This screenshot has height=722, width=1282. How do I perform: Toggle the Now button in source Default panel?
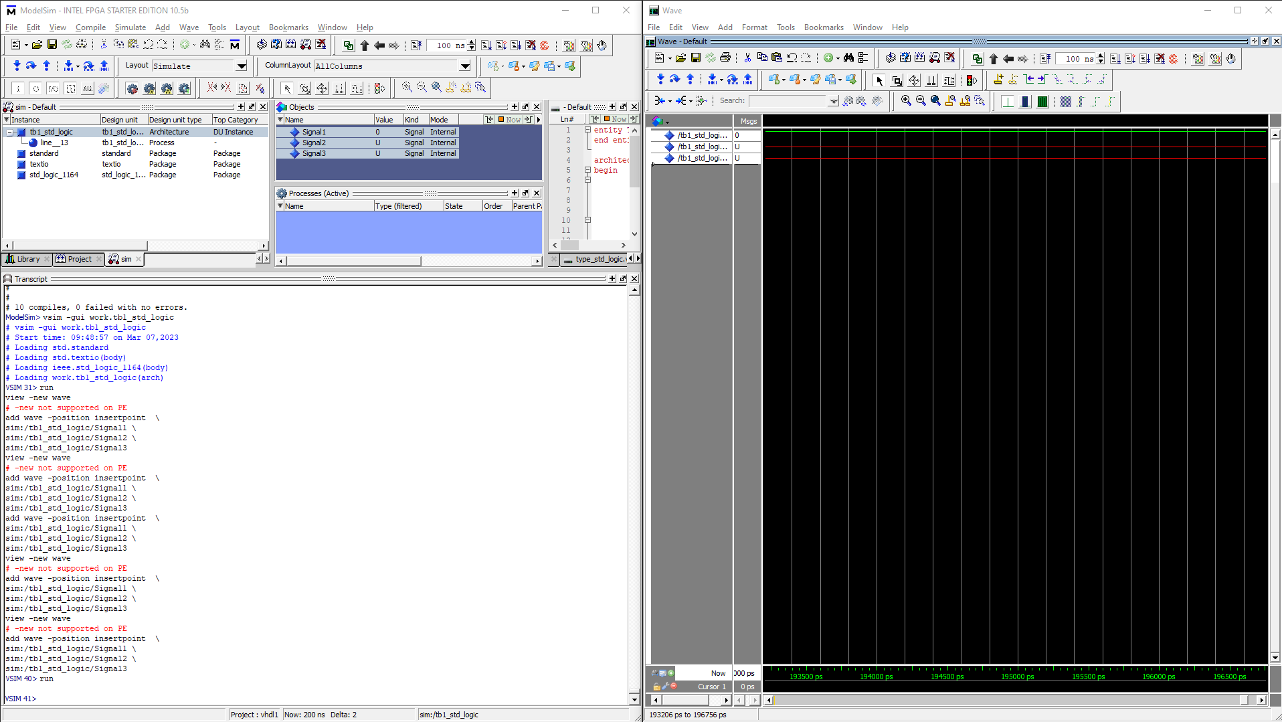coord(616,119)
